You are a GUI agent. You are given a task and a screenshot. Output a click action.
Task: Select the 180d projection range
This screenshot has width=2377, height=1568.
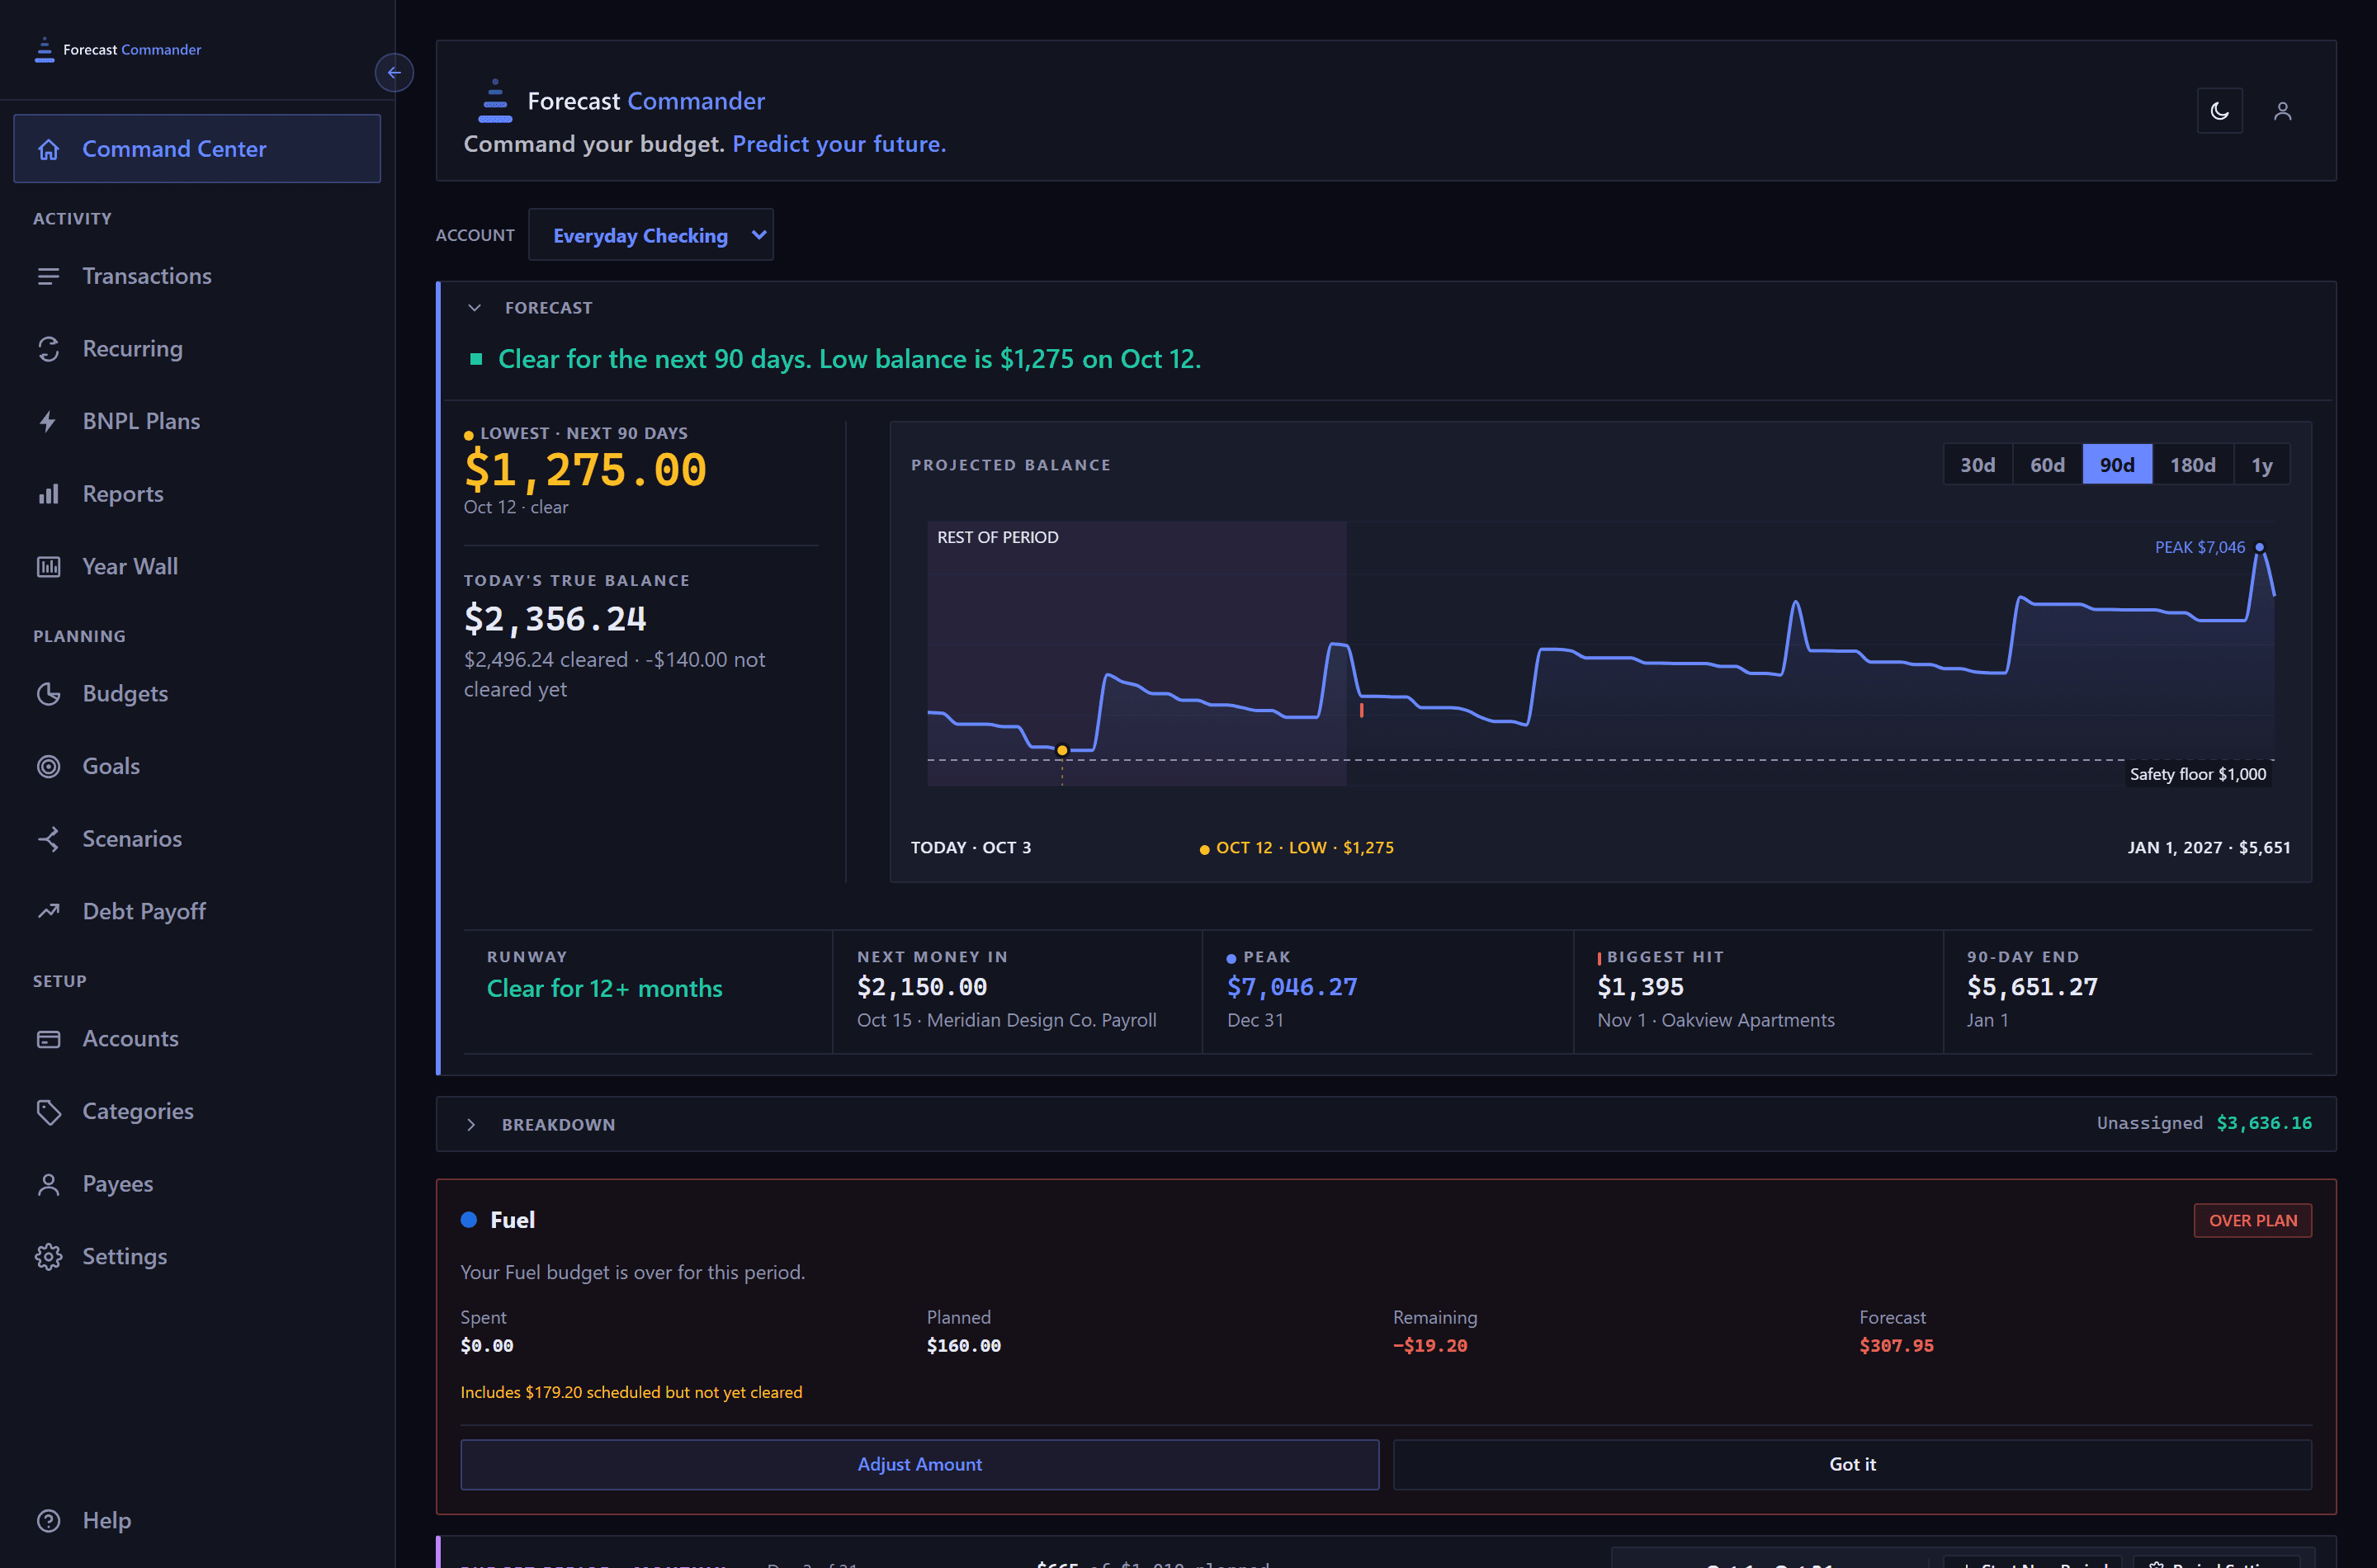(2192, 465)
